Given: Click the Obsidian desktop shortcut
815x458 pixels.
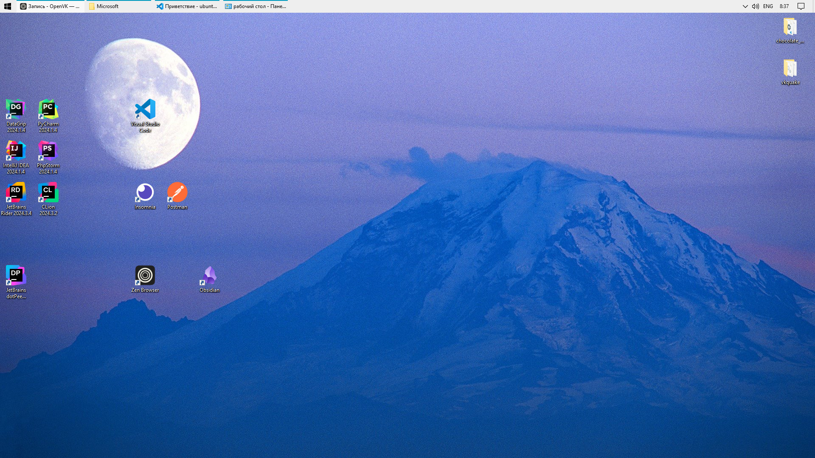Looking at the screenshot, I should tap(209, 276).
